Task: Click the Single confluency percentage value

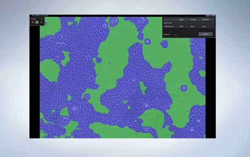Action: click(x=181, y=26)
